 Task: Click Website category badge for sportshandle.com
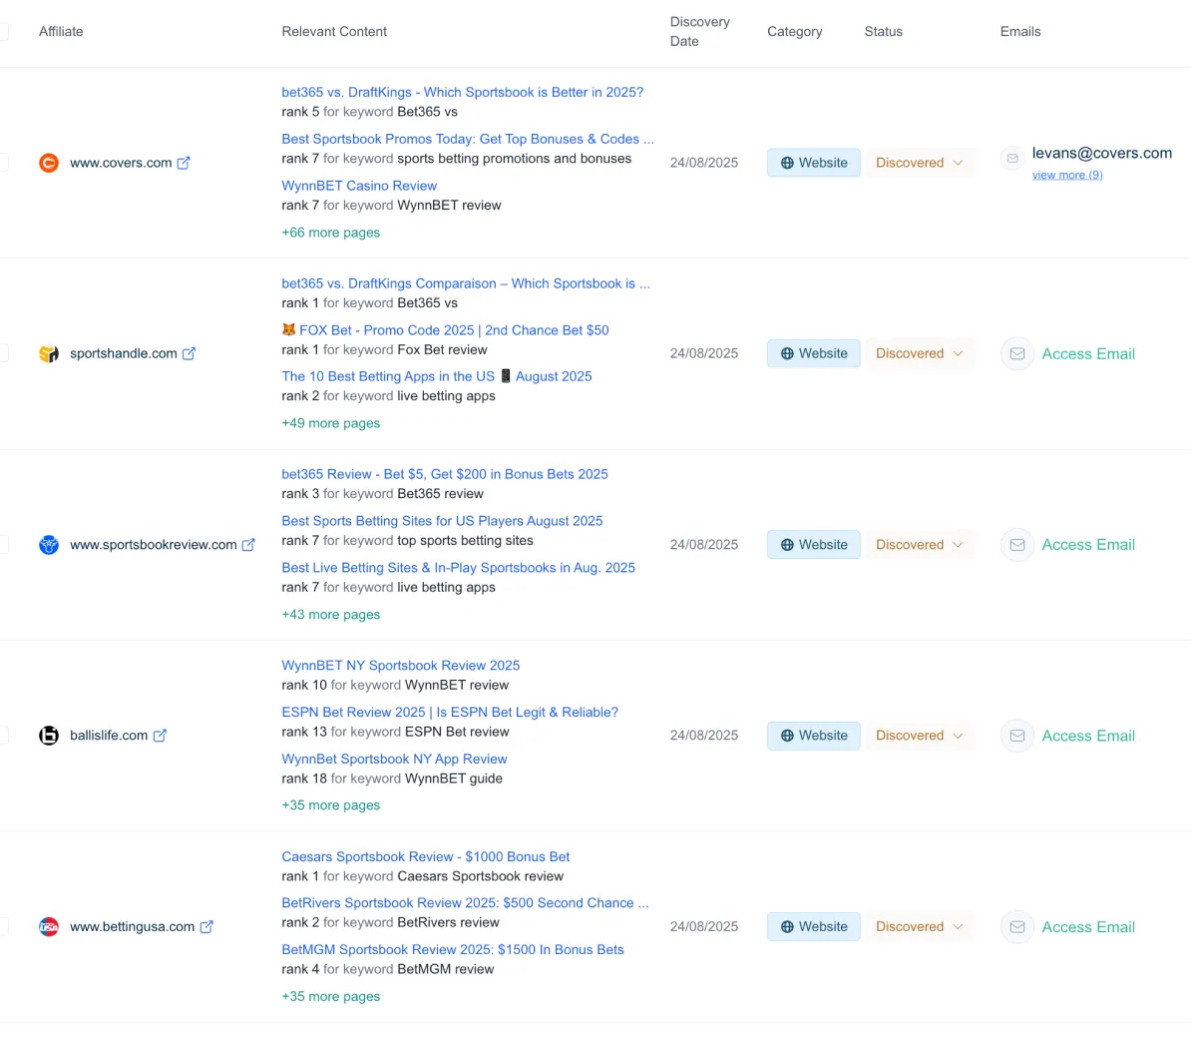pos(814,353)
